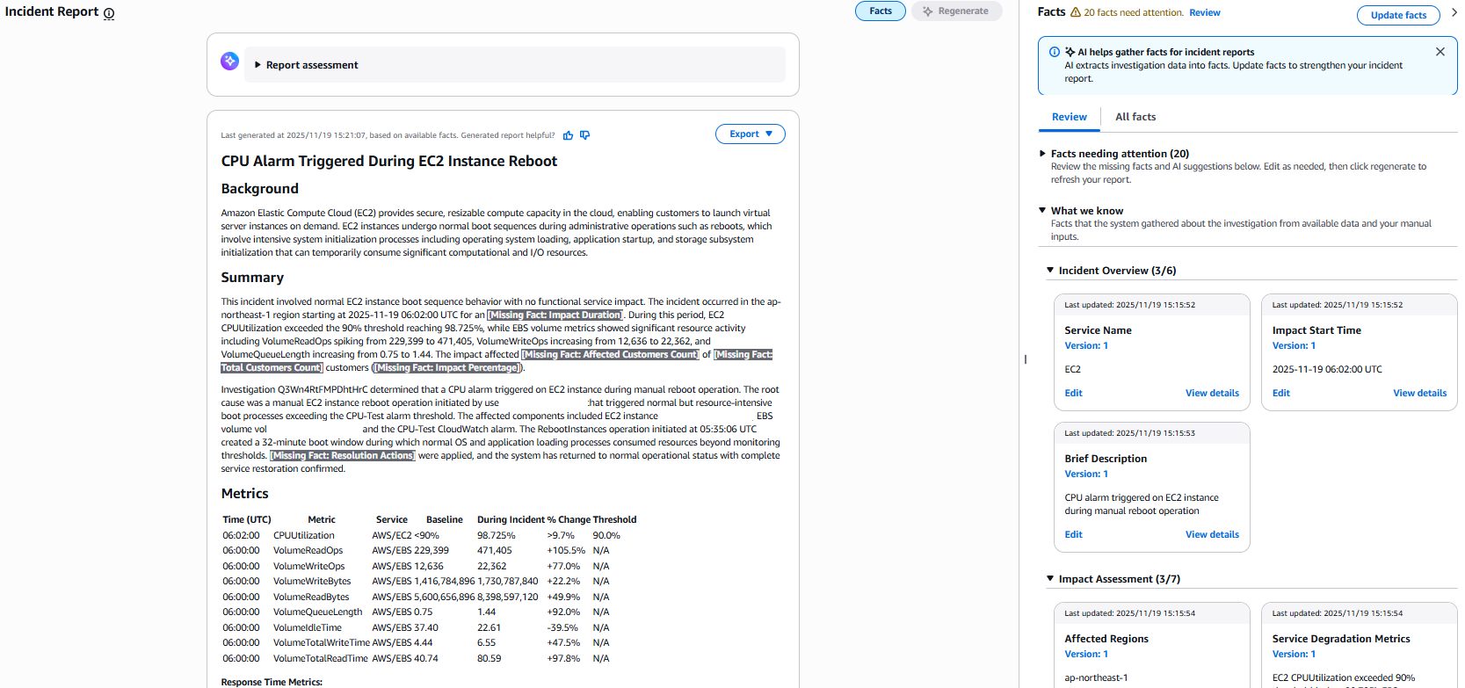Click the warning icon beside Facts heading

(1075, 12)
